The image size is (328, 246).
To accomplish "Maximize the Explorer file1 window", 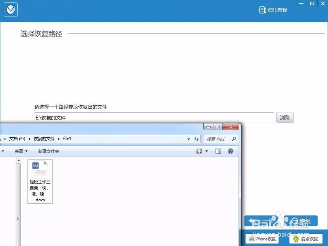I will tap(218, 127).
